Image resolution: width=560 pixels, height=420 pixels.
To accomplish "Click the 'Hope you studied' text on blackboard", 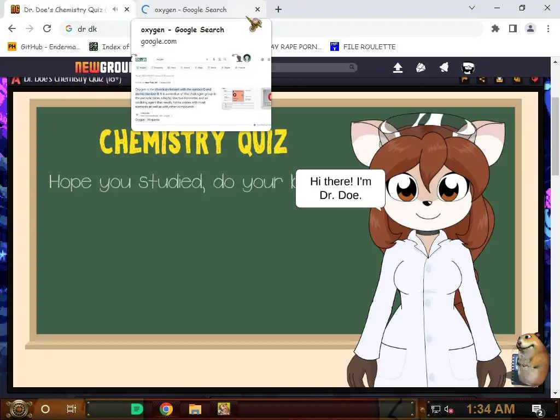I will click(x=172, y=182).
